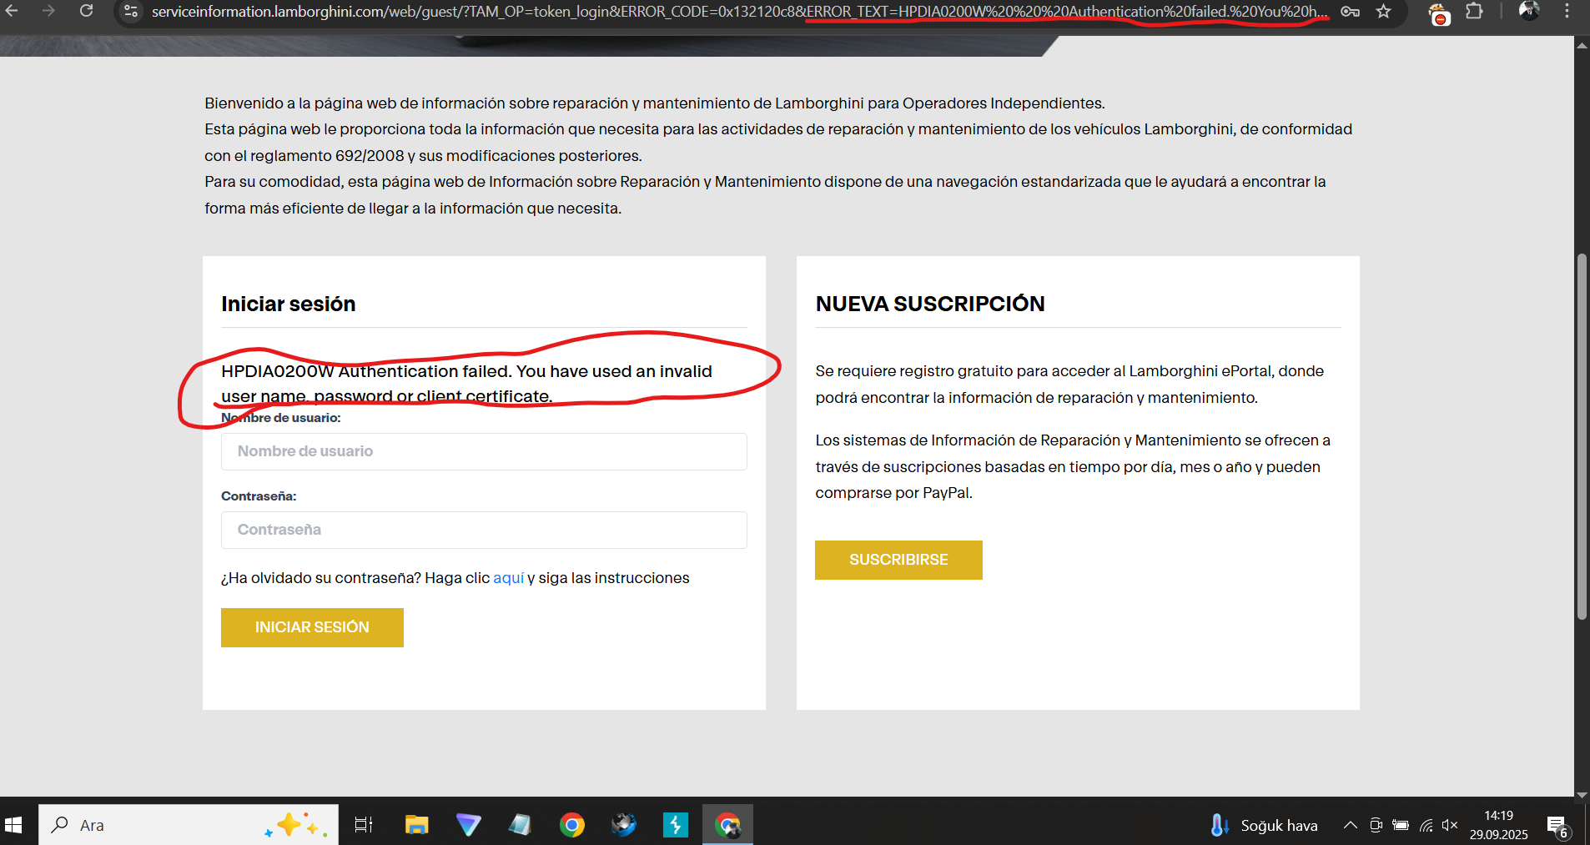Open the notepad-style app on taskbar

pos(520,825)
